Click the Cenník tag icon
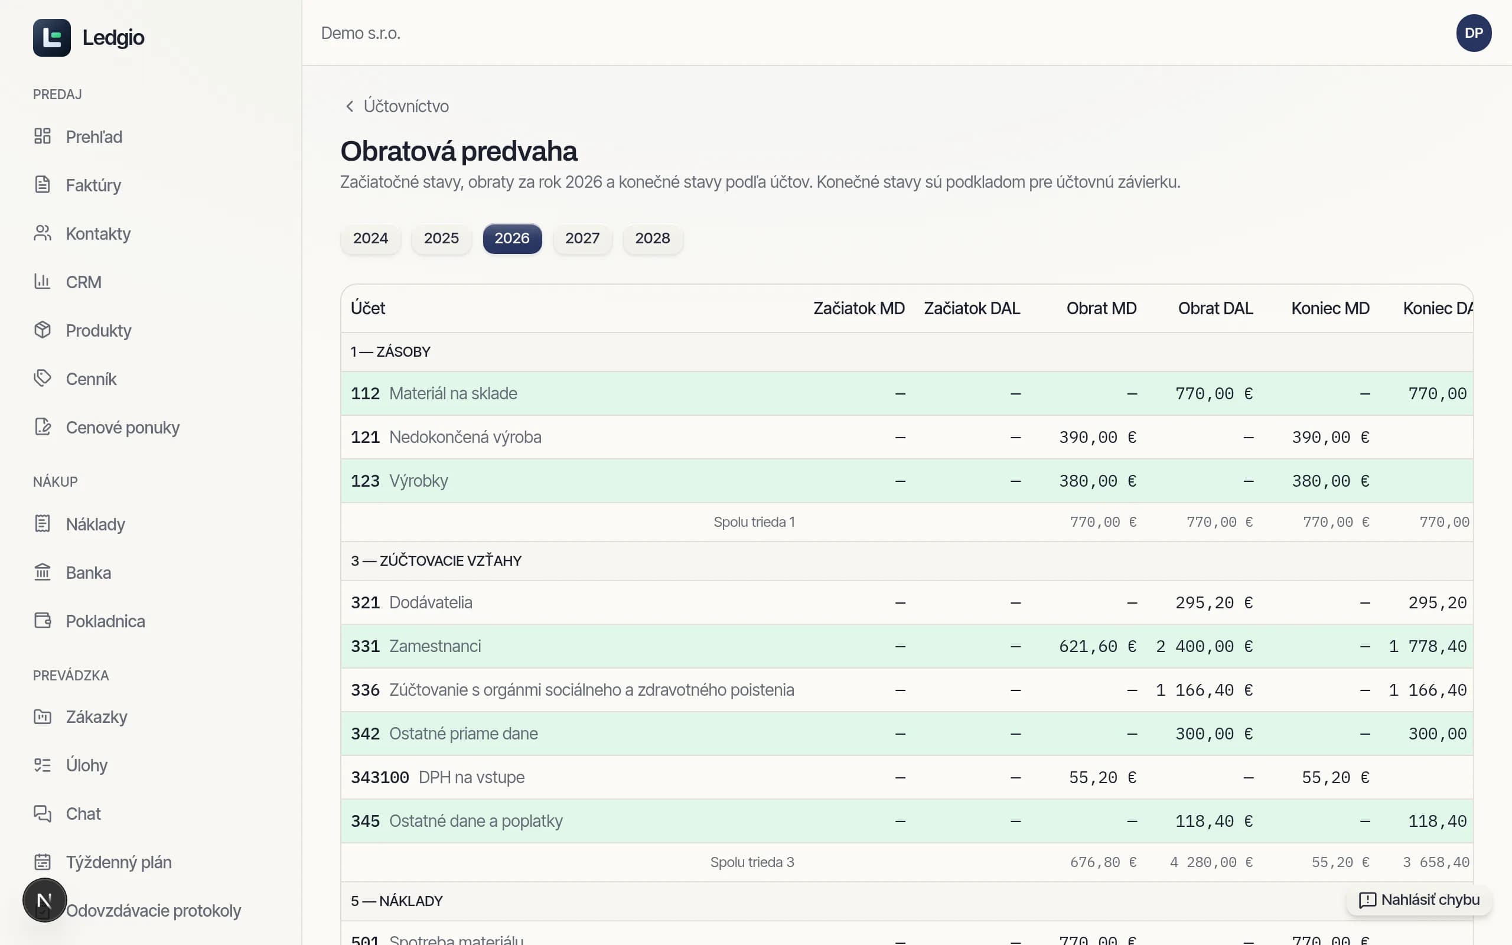 click(43, 379)
